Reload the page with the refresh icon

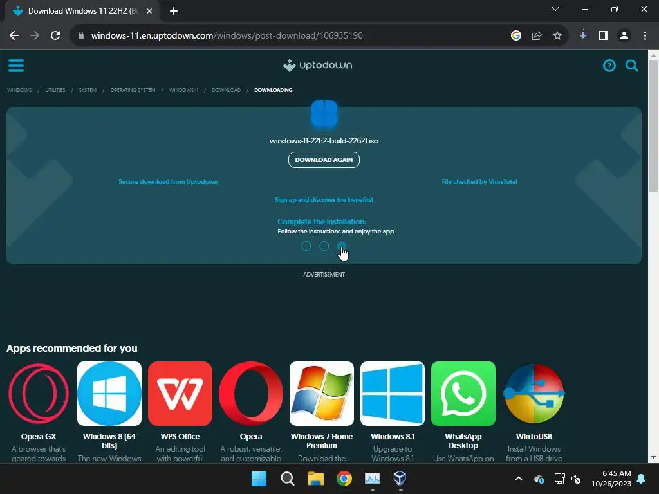tap(55, 36)
